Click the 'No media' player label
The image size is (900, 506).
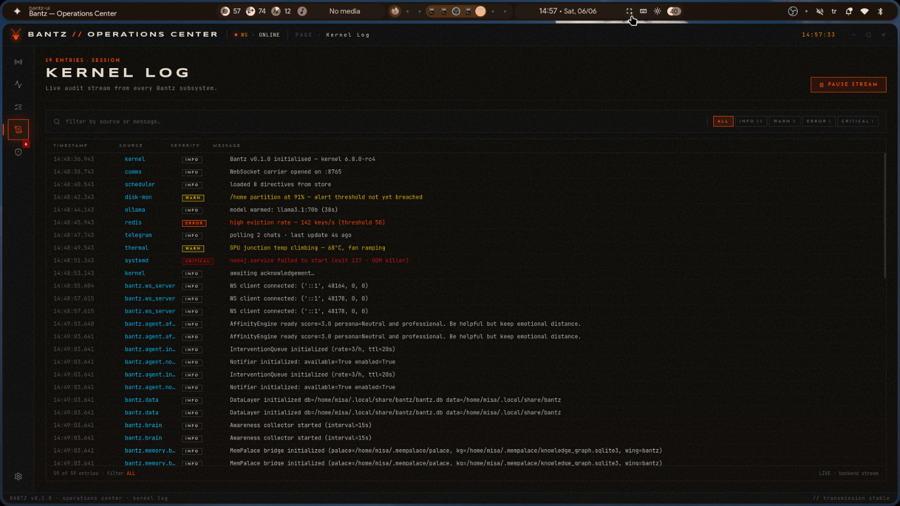(x=344, y=11)
